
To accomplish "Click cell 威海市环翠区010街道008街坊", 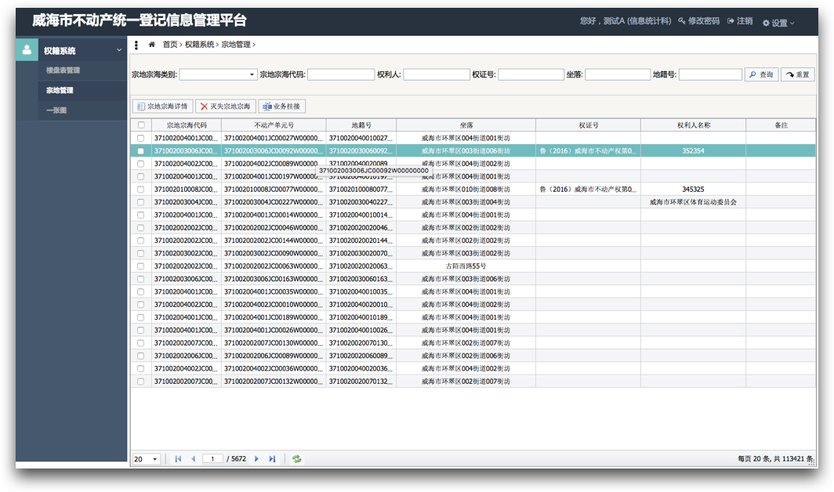I will tap(466, 190).
